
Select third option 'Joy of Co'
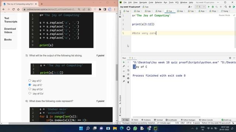point(29,89)
